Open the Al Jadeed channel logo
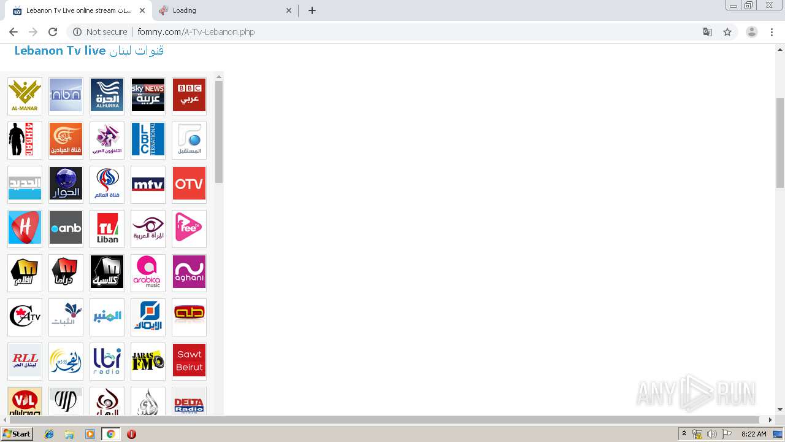Viewport: 785px width, 442px height. tap(25, 184)
